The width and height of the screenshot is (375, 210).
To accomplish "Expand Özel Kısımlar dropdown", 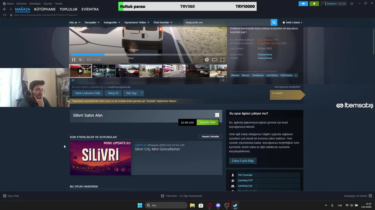I will coord(163,22).
